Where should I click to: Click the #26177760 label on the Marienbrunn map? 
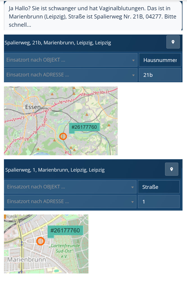point(65,230)
